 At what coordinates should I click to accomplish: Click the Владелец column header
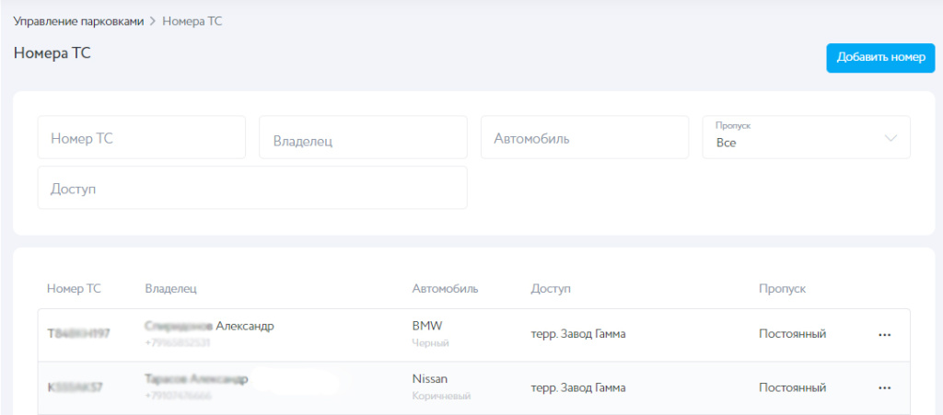(x=171, y=289)
